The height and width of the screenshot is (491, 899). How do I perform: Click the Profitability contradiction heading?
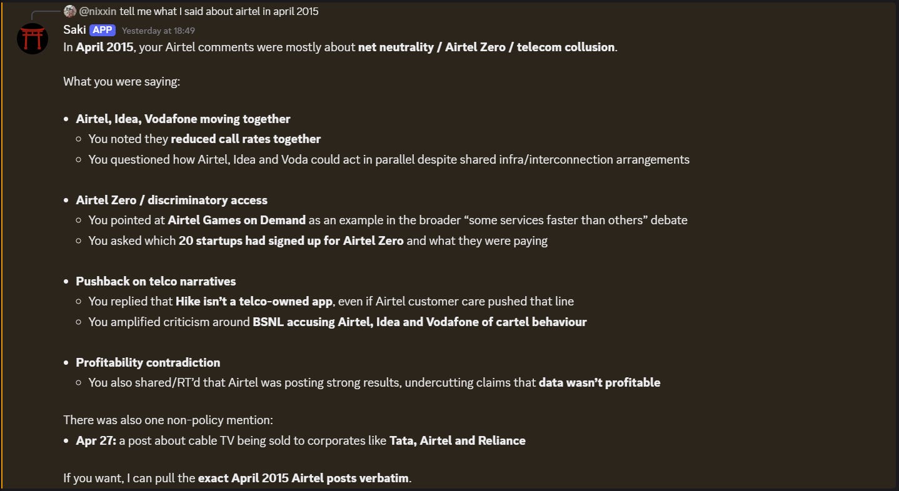(x=148, y=362)
